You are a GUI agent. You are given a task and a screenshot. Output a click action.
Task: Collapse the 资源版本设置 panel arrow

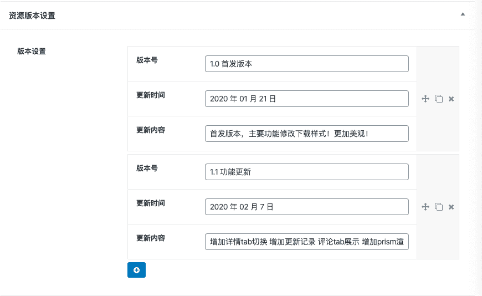[463, 14]
